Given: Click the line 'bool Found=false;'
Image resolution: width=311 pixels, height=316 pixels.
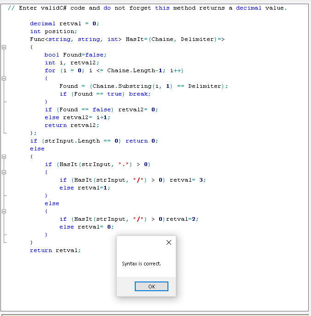Looking at the screenshot, I should [x=75, y=55].
